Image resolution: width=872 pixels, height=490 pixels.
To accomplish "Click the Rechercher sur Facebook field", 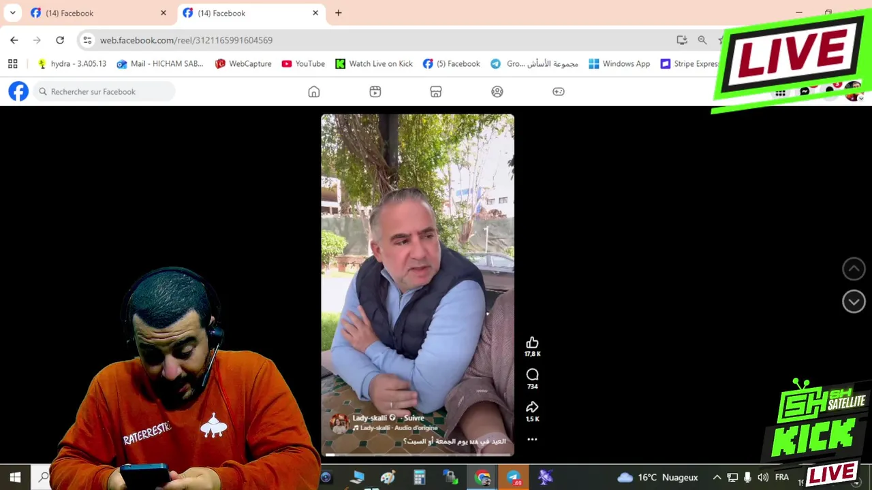I will tap(105, 92).
